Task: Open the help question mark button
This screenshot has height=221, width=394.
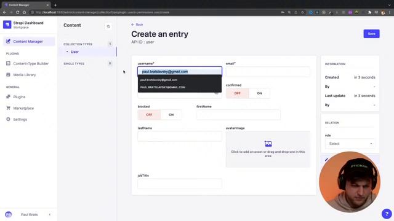Action: pyautogui.click(x=387, y=214)
